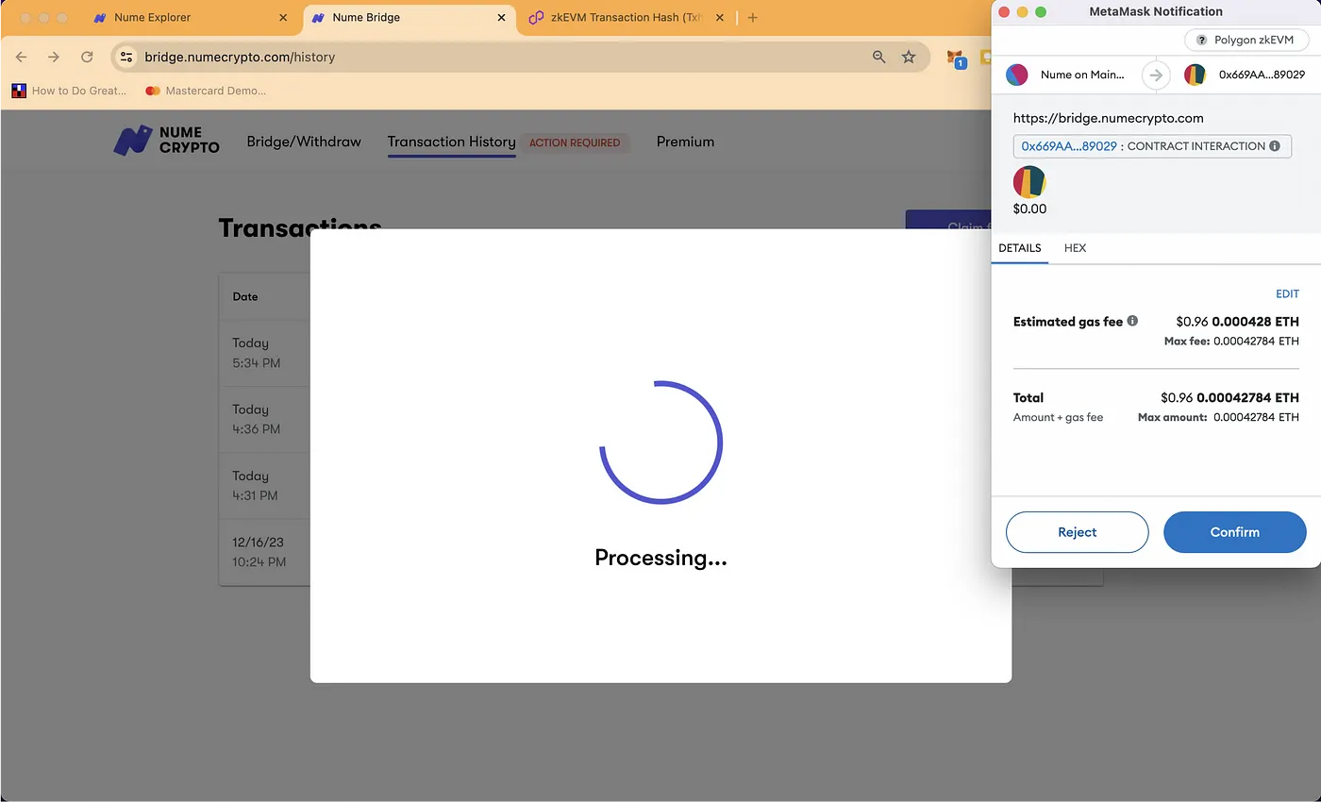Reload the page with refresh icon

pyautogui.click(x=87, y=57)
